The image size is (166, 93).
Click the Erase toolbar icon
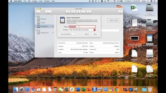click(x=78, y=11)
